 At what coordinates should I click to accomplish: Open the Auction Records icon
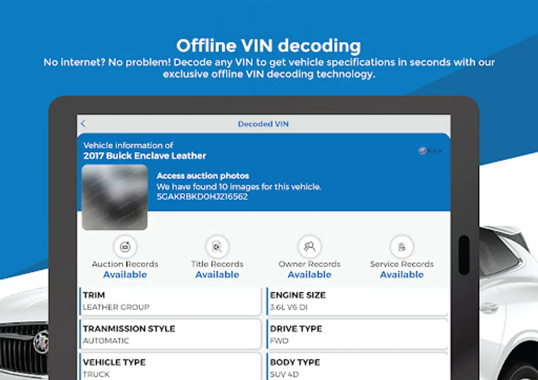tap(125, 247)
